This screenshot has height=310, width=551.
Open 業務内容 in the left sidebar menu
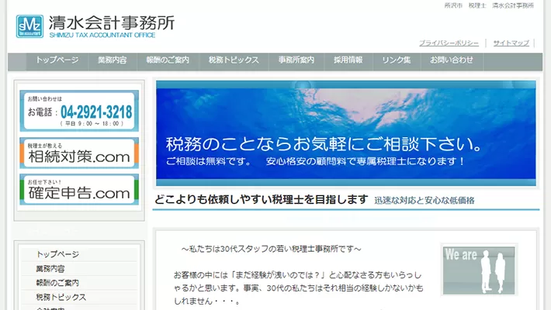click(50, 268)
